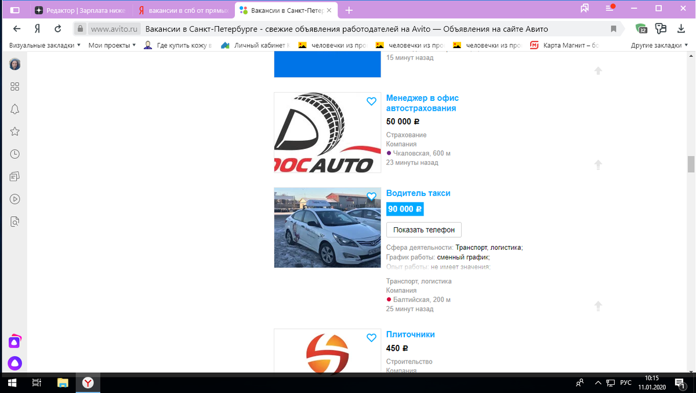This screenshot has height=393, width=696.
Task: Click the promote arrow beside '15 минут назад'
Action: pyautogui.click(x=598, y=71)
